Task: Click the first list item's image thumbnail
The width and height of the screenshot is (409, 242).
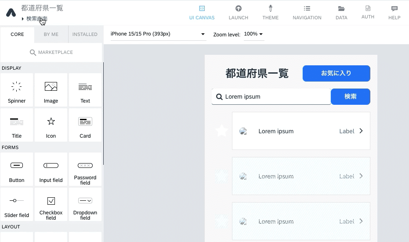Action: click(243, 131)
